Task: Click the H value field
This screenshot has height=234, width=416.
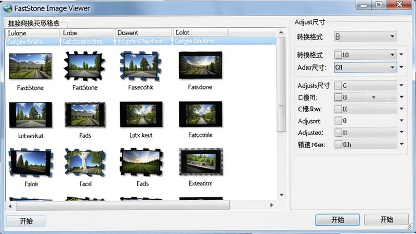Action: (x=365, y=97)
